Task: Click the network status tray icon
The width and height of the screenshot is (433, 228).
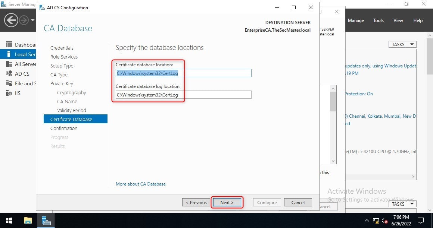Action: click(x=376, y=221)
